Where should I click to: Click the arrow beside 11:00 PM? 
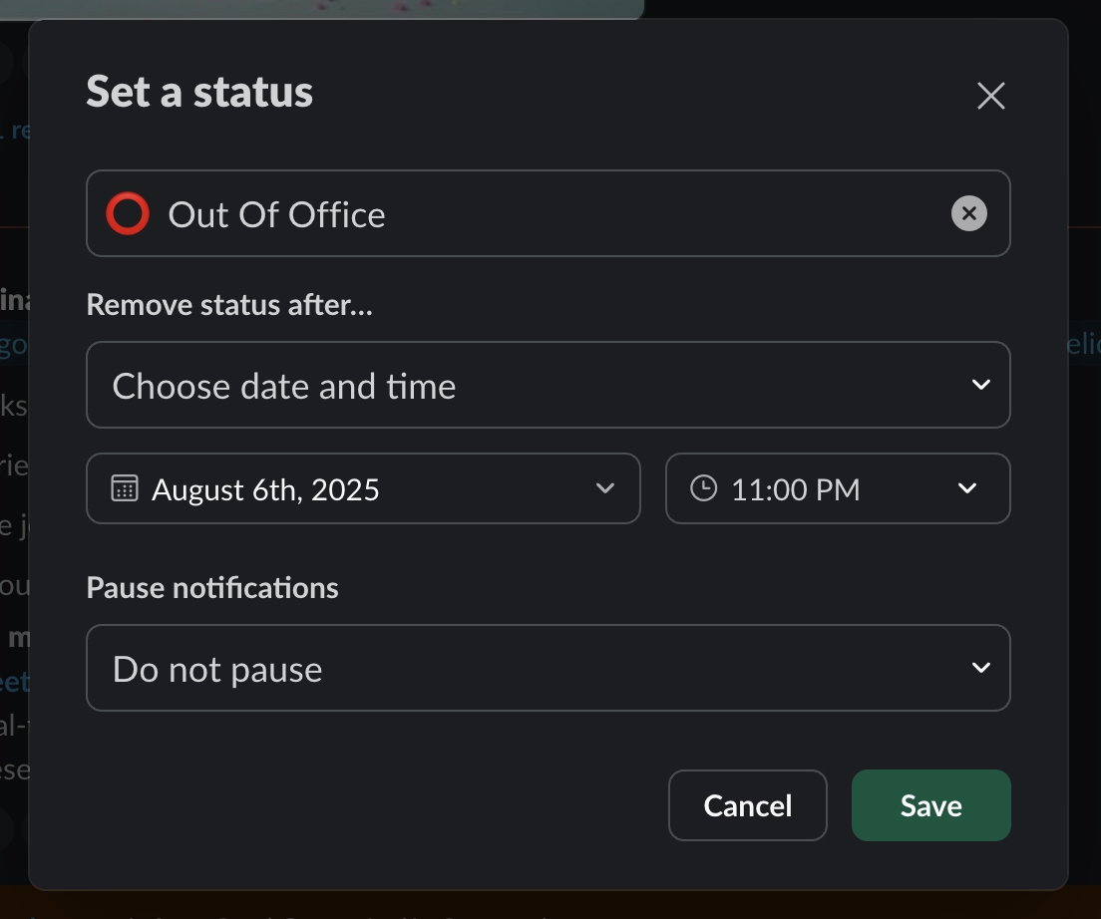(966, 488)
